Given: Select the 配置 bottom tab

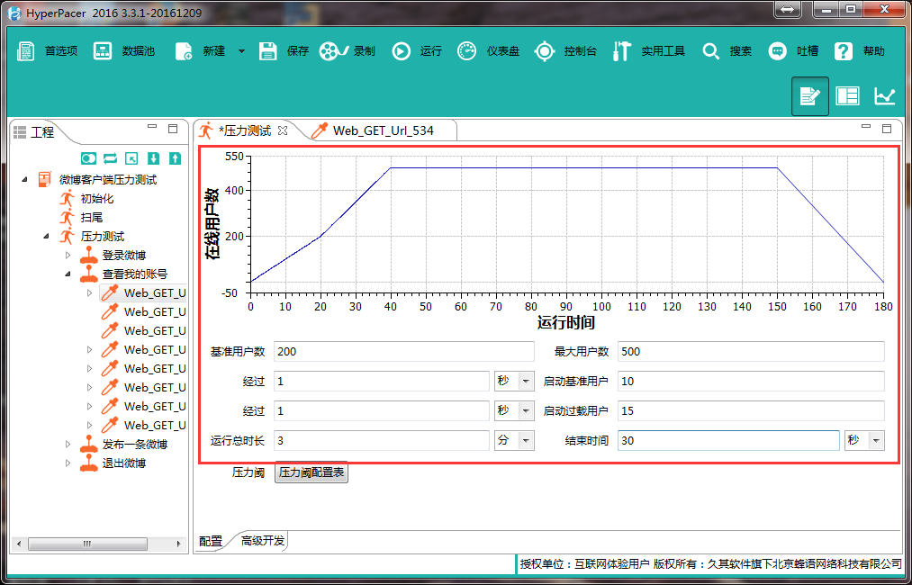Looking at the screenshot, I should click(211, 541).
